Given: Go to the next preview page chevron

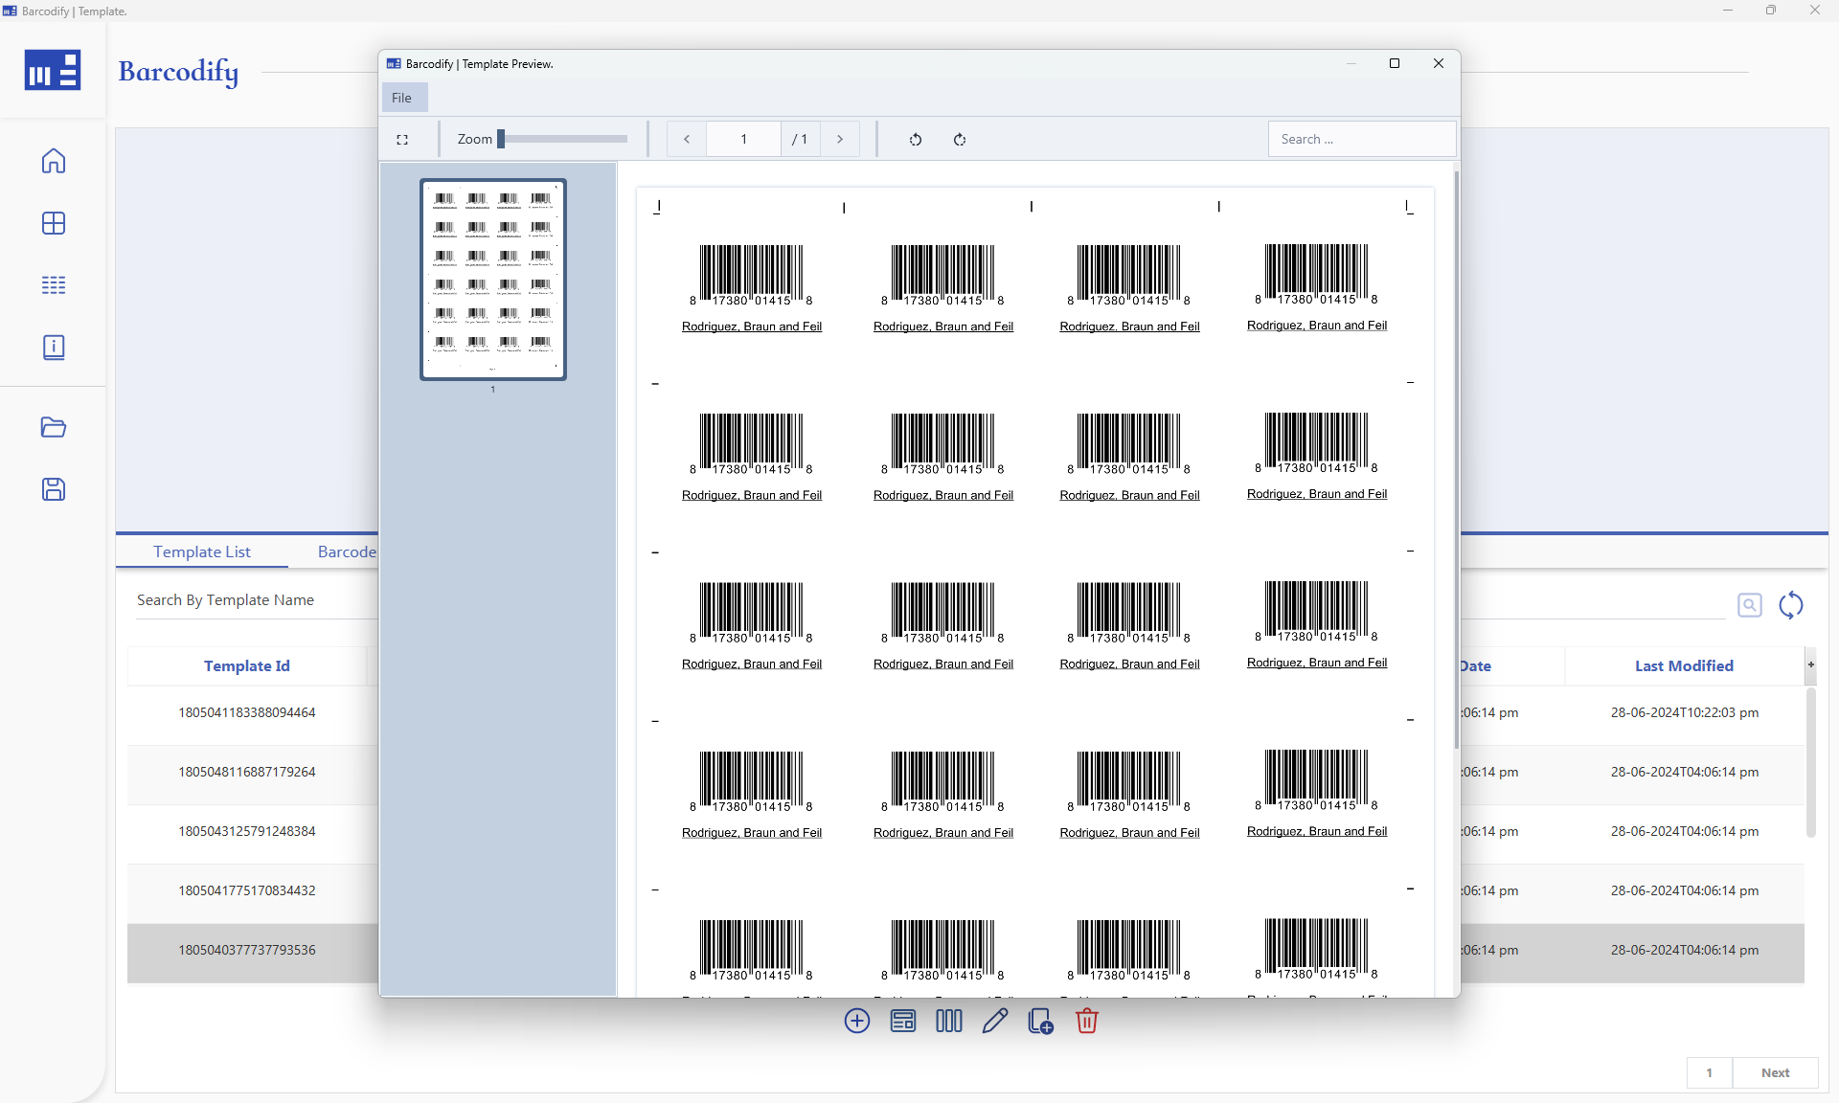Looking at the screenshot, I should tap(840, 139).
